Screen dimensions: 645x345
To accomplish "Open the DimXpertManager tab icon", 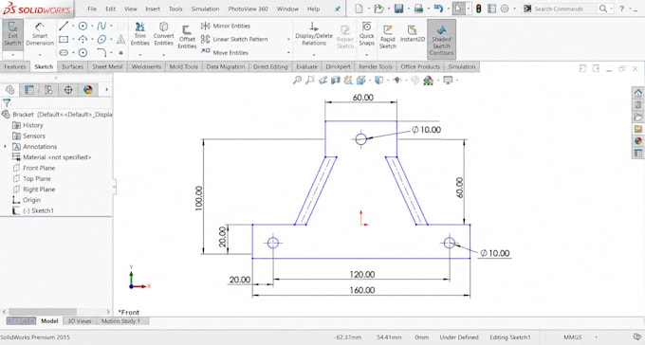I will click(x=68, y=90).
